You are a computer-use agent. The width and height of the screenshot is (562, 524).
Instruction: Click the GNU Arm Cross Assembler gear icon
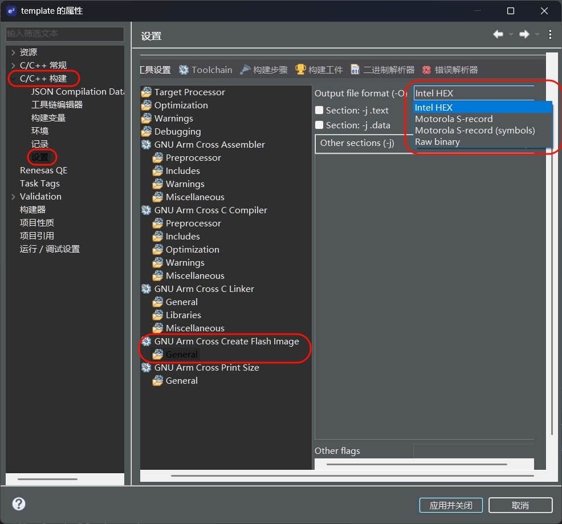[146, 144]
